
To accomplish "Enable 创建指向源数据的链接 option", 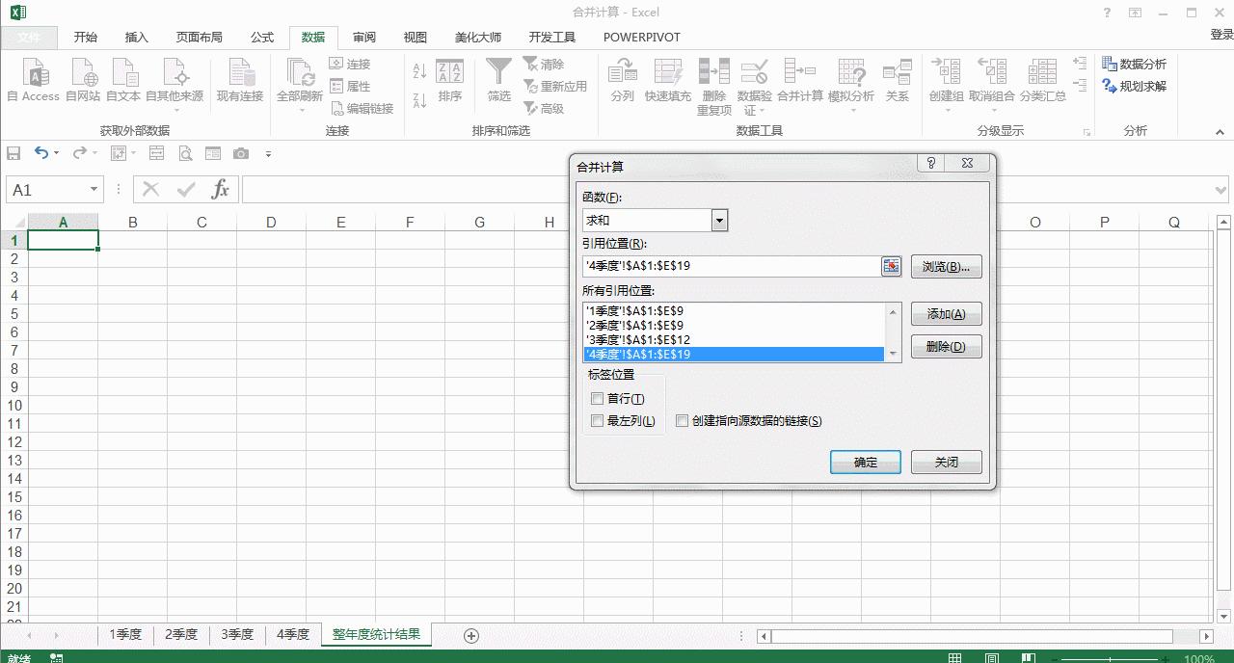I will click(x=683, y=420).
